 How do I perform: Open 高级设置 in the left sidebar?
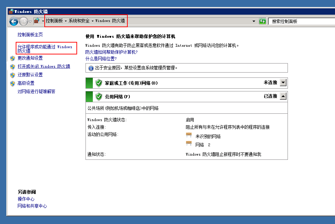pos(26,83)
